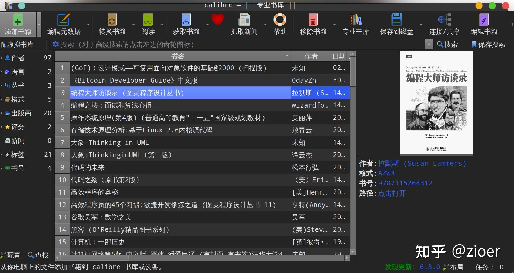Expand the 出版商 publisher category

click(x=2, y=113)
